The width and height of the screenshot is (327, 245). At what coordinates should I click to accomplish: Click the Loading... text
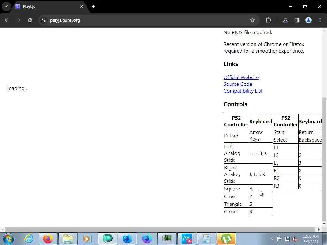(x=17, y=88)
